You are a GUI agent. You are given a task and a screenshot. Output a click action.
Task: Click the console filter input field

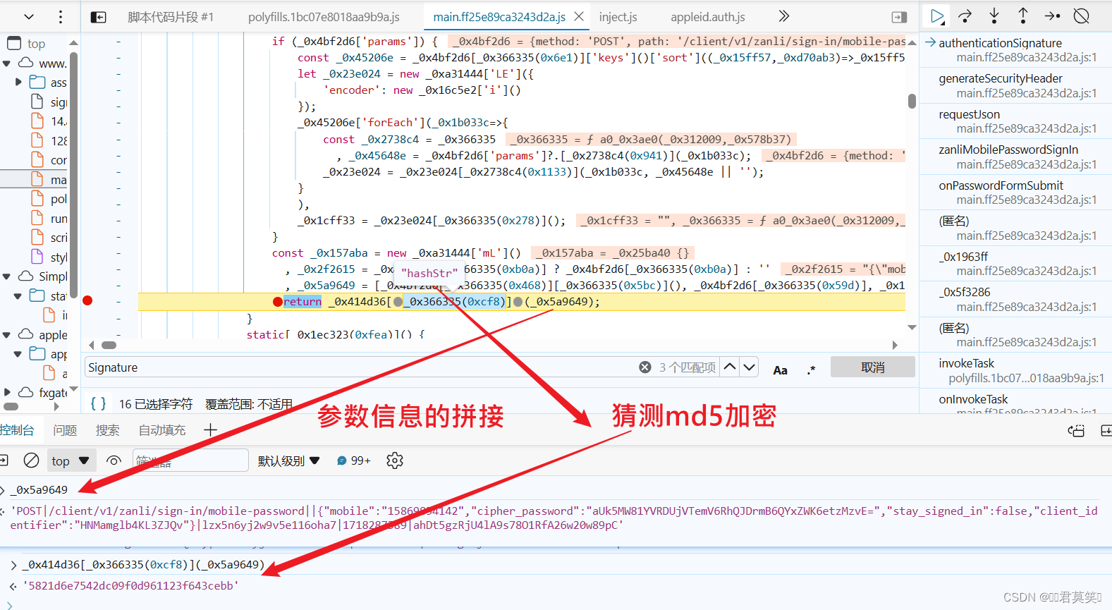(190, 460)
